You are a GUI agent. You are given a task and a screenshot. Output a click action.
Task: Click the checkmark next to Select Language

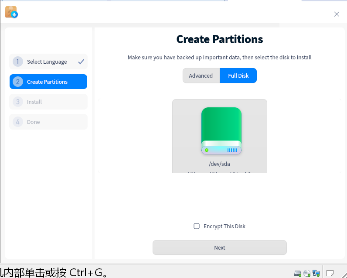81,62
